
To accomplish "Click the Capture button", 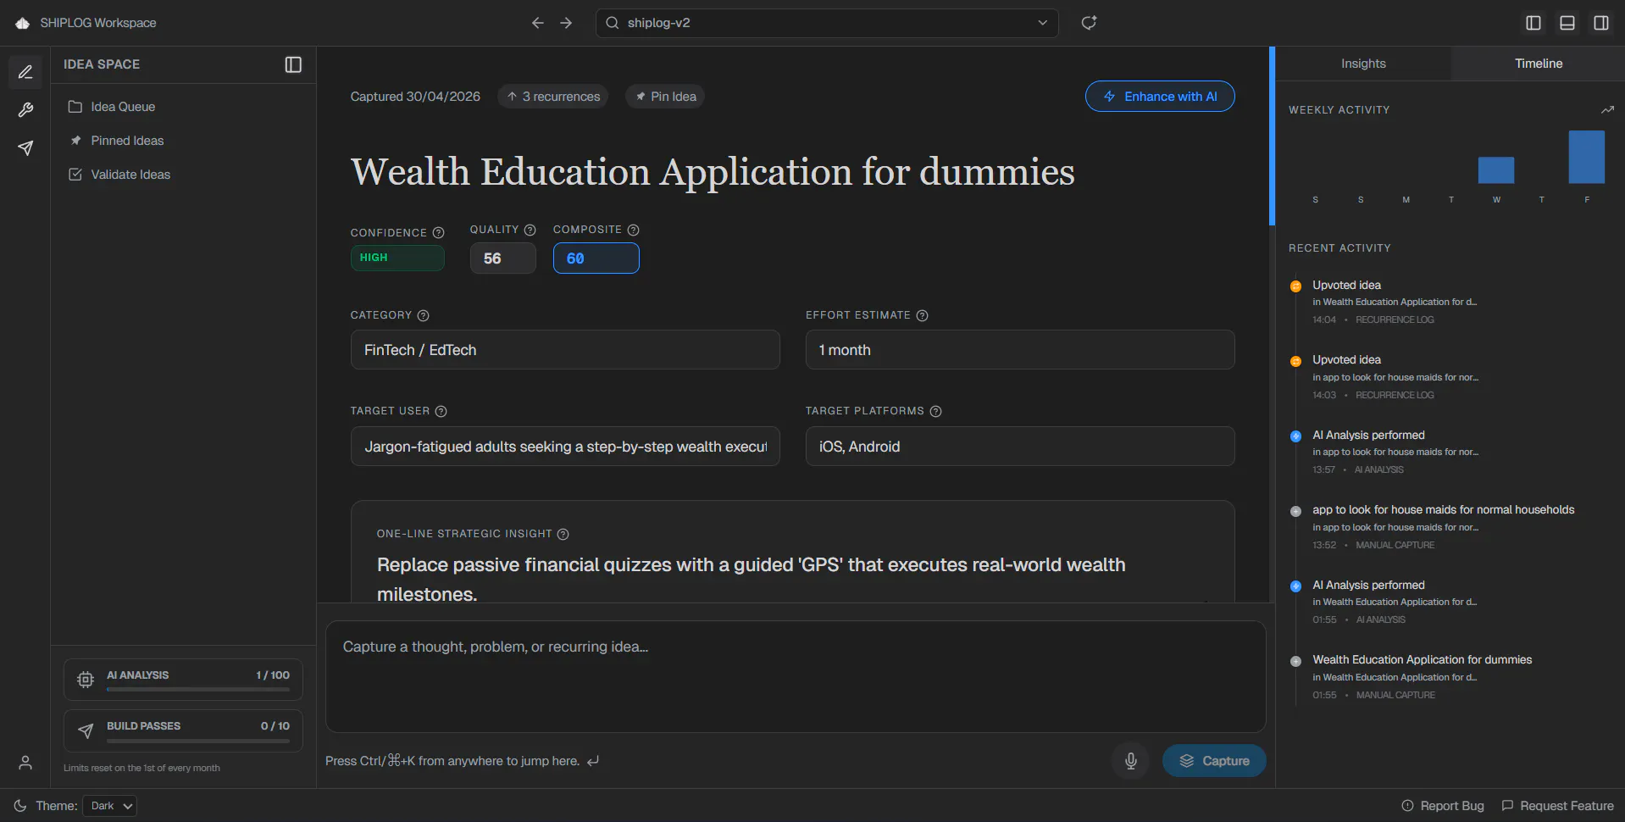I will tap(1214, 761).
